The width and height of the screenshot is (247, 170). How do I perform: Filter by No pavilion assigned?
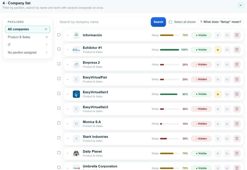(x=28, y=52)
